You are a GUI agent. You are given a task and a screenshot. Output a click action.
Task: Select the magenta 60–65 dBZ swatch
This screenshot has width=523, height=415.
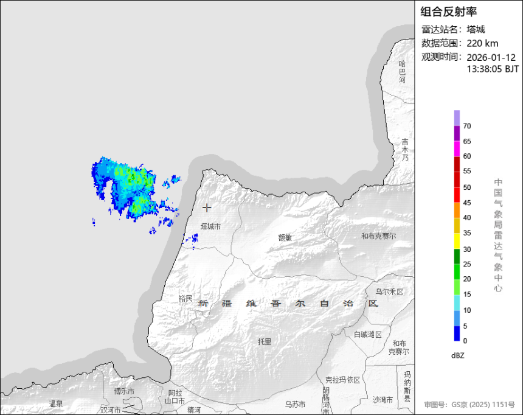tap(457, 148)
